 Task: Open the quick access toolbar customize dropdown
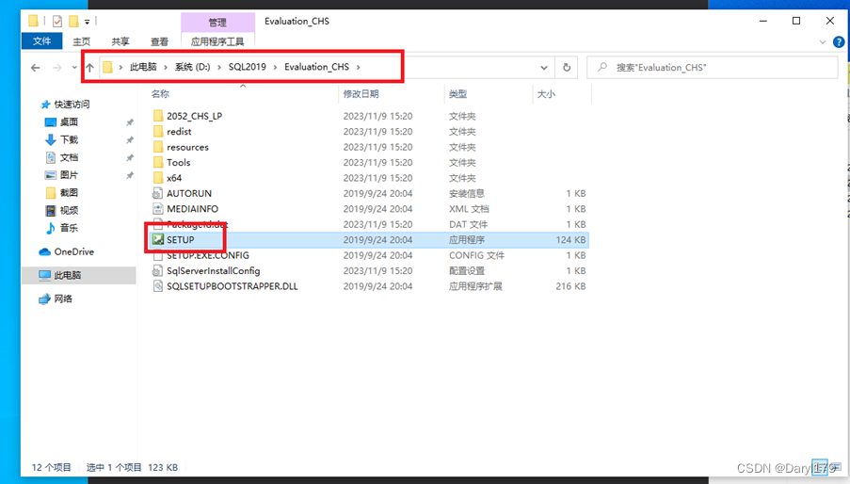point(87,23)
